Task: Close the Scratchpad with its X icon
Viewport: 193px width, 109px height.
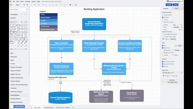Action: 27,15
